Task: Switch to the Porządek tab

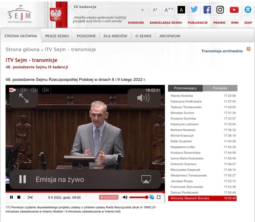Action: click(220, 88)
